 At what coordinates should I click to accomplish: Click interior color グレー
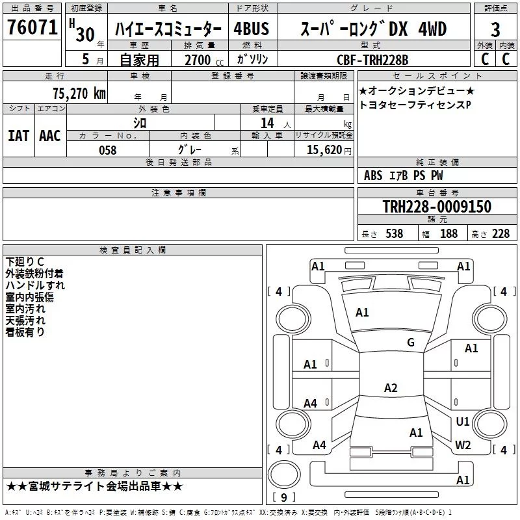[190, 149]
